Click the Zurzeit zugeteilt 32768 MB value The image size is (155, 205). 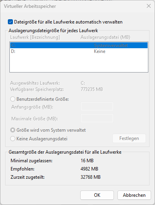pyautogui.click(x=90, y=177)
